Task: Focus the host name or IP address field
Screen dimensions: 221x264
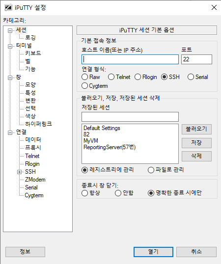Action: (130, 59)
